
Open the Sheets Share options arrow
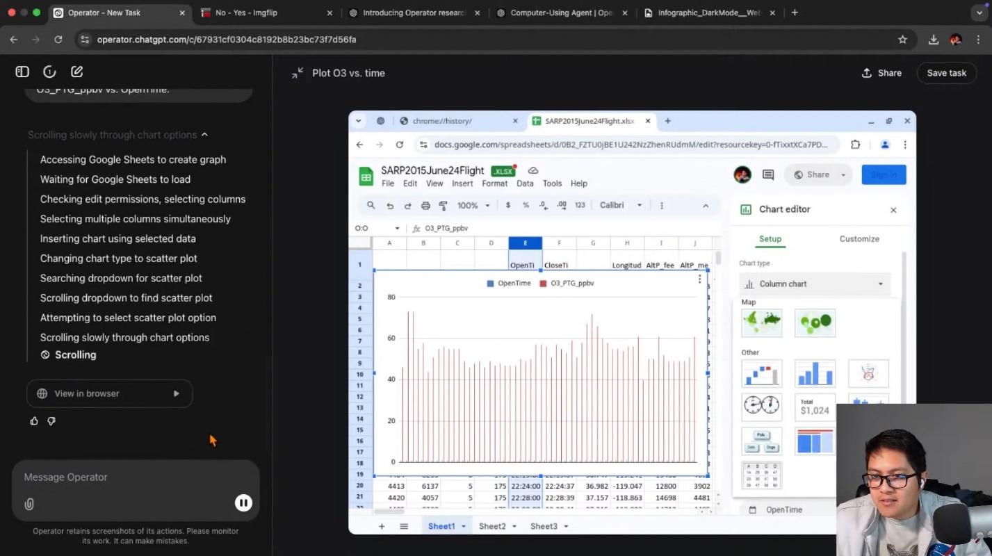tap(843, 175)
